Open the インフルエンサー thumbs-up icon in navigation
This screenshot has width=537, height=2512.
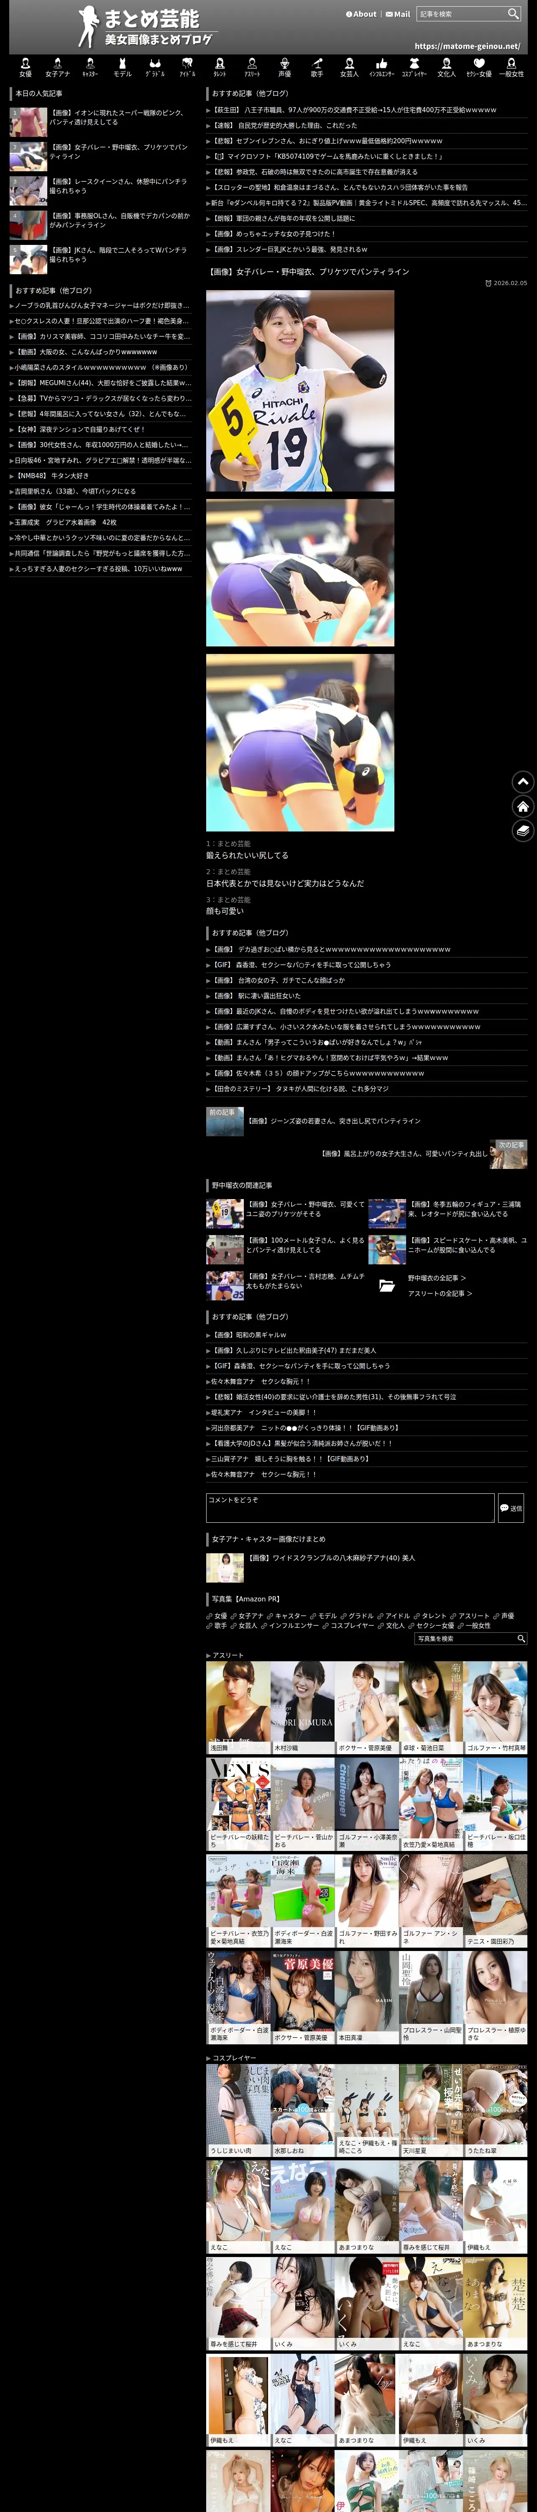click(381, 67)
